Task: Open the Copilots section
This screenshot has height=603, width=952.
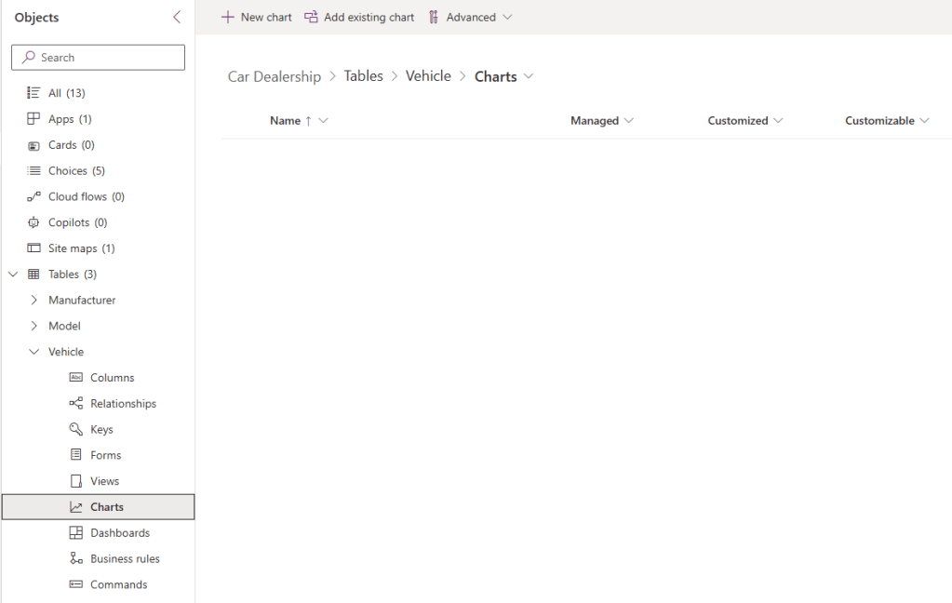Action: [34, 222]
